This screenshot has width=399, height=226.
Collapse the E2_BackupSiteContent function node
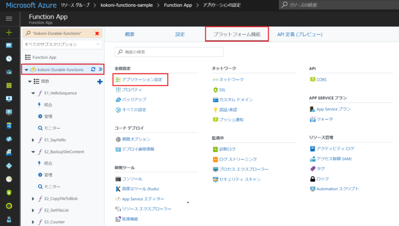point(33,152)
